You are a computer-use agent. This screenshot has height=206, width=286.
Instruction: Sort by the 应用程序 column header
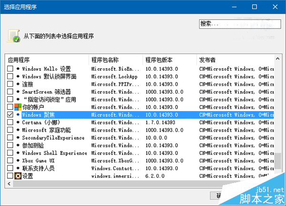click(x=47, y=60)
